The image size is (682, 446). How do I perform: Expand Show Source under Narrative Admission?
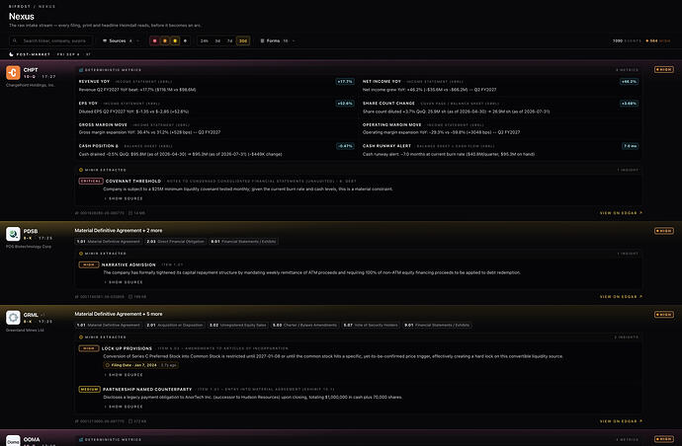pyautogui.click(x=124, y=282)
